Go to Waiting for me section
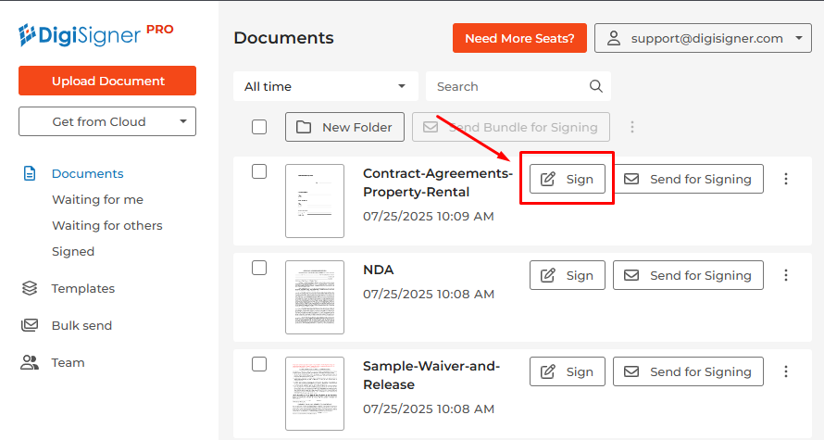Viewport: 824px width, 440px height. point(97,199)
